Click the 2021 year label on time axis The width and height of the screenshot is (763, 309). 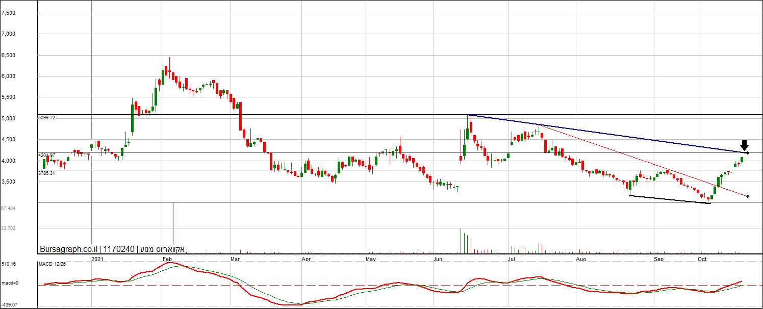click(x=97, y=259)
